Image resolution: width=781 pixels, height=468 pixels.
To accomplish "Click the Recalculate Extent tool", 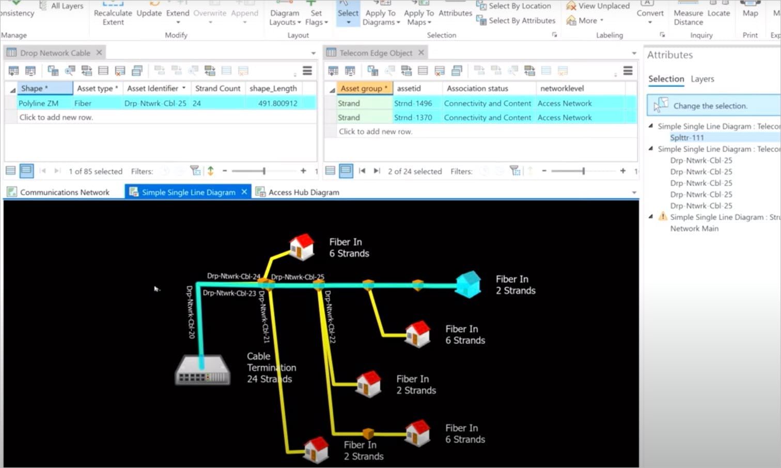I will click(x=113, y=13).
